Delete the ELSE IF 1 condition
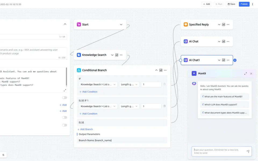This screenshot has width=258, height=161. pyautogui.click(x=164, y=106)
